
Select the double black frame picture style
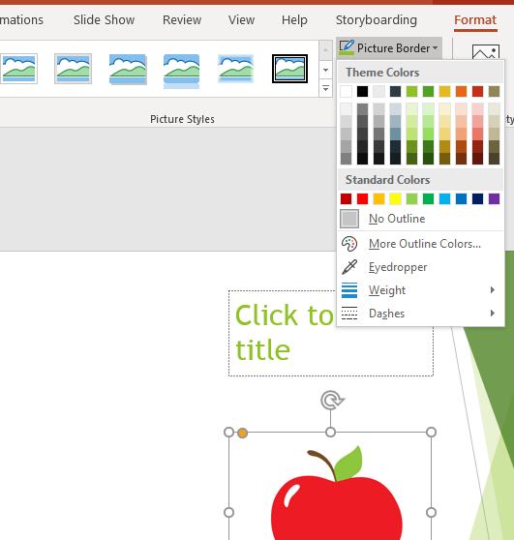point(289,69)
